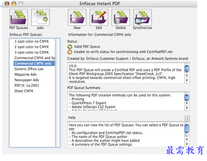The width and height of the screenshot is (207, 161).
Task: Choose the 'PDF/X-1a:2001' queue
Action: pos(34,85)
